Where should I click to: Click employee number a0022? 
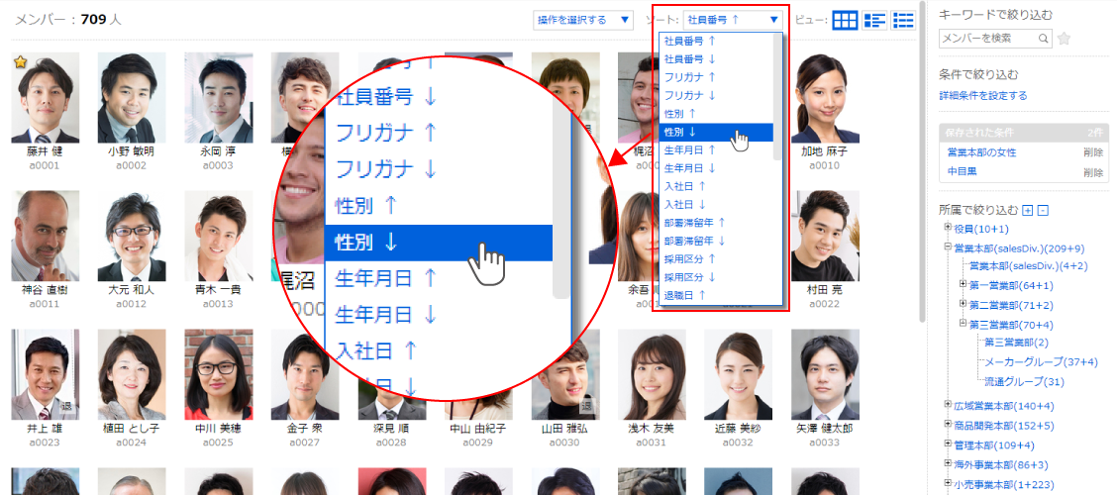(x=826, y=303)
